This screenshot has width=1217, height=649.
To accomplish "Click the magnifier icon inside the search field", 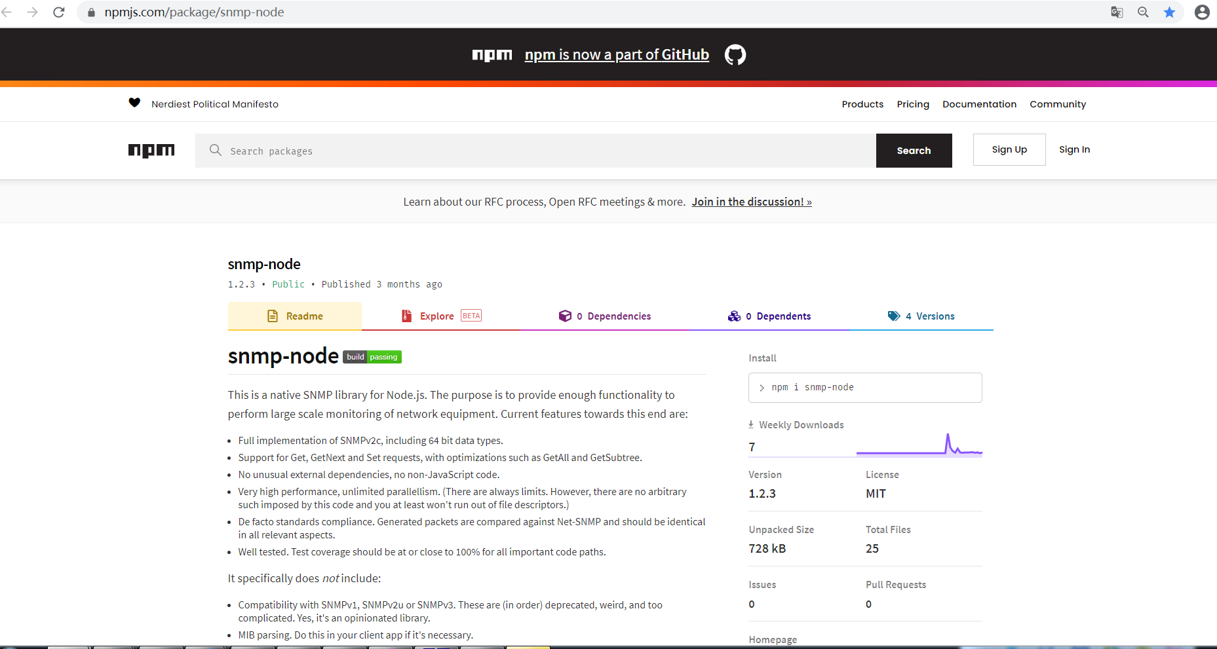I will 215,150.
